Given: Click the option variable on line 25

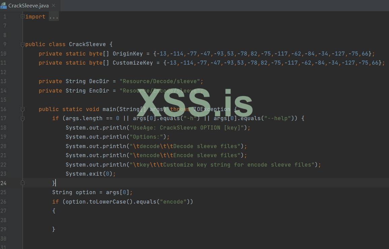Looking at the screenshot, I should tap(85, 192).
